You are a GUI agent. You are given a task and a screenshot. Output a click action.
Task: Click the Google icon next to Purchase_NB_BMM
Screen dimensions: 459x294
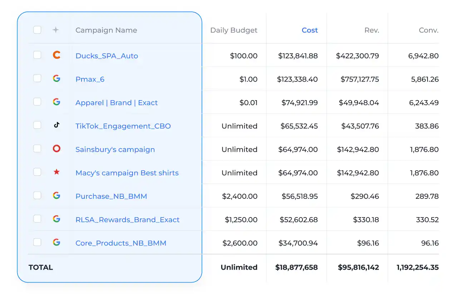pos(56,196)
